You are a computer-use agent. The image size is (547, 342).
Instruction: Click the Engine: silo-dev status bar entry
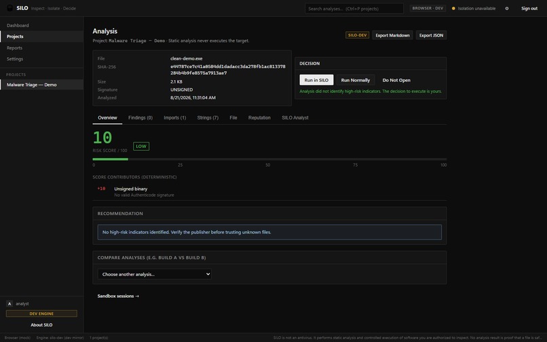(x=60, y=338)
